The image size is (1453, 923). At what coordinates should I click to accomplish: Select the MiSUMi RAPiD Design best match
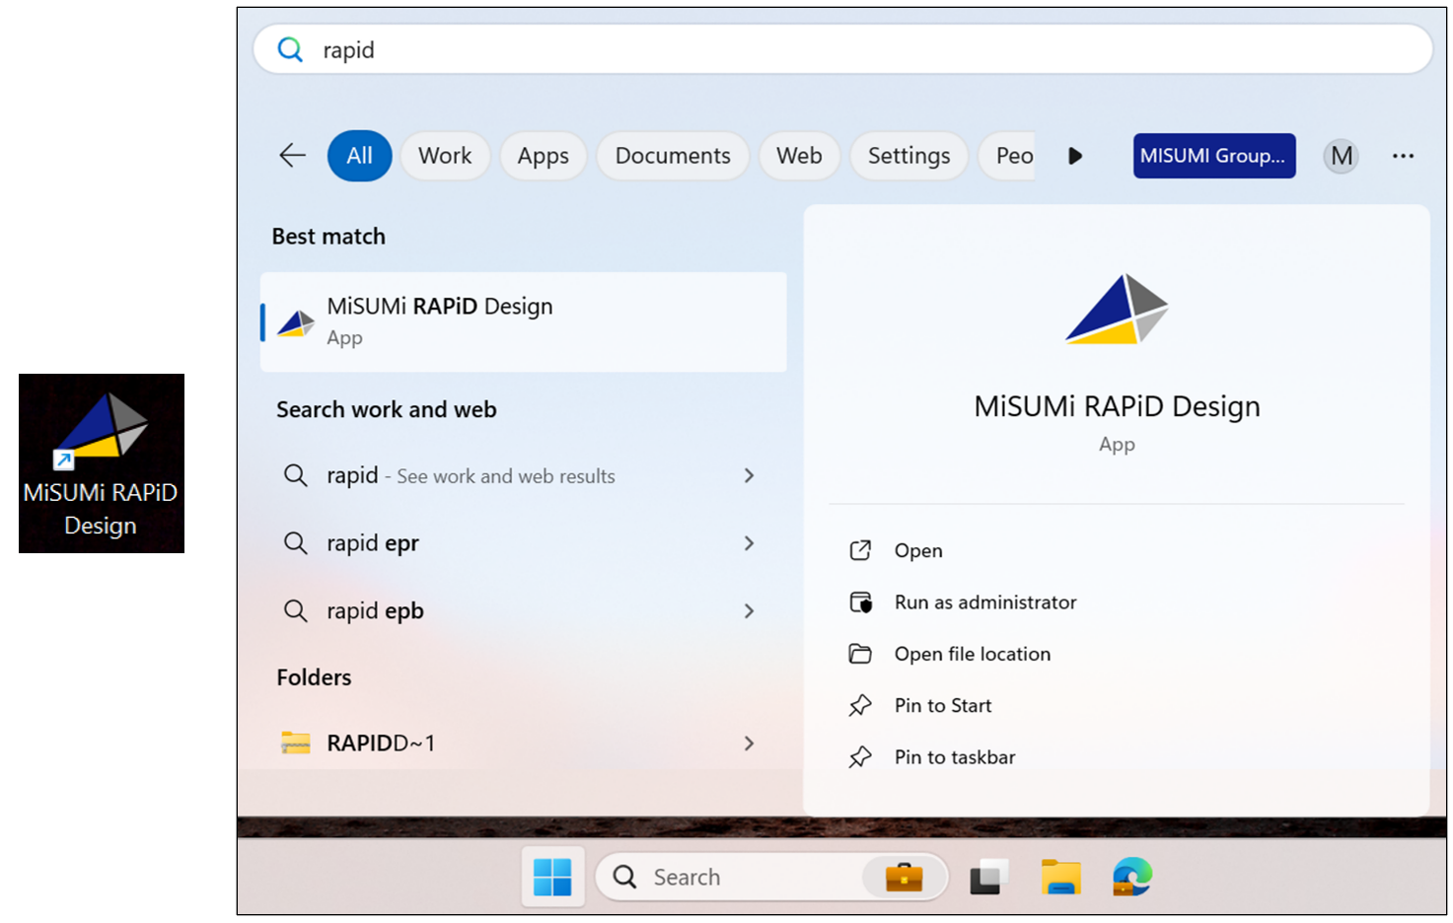(x=523, y=321)
